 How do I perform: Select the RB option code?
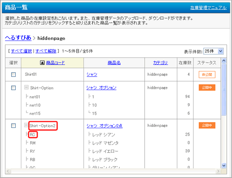[x=32, y=159]
